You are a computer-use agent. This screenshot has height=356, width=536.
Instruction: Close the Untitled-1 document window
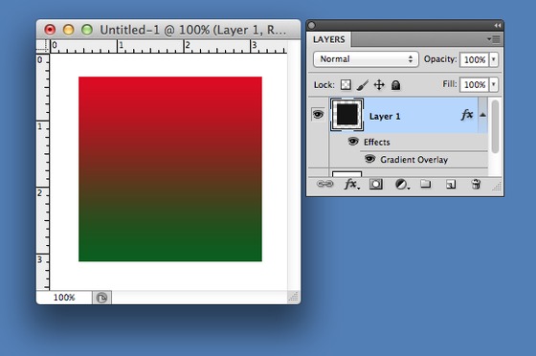click(50, 30)
